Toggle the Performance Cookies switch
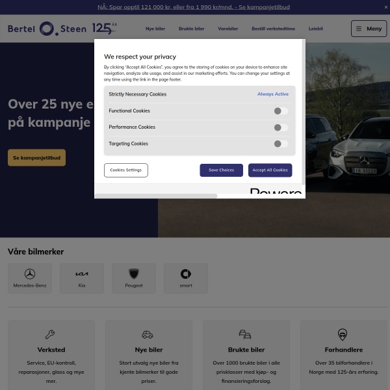This screenshot has width=390, height=390. (x=281, y=127)
